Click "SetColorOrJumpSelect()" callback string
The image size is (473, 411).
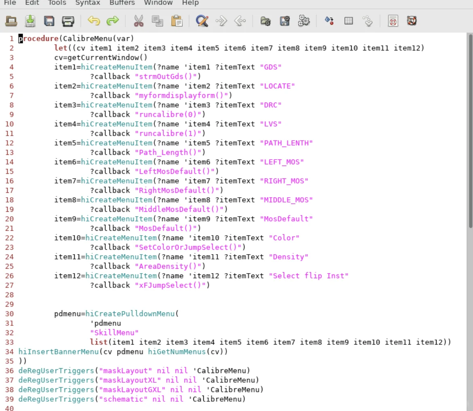pos(188,248)
